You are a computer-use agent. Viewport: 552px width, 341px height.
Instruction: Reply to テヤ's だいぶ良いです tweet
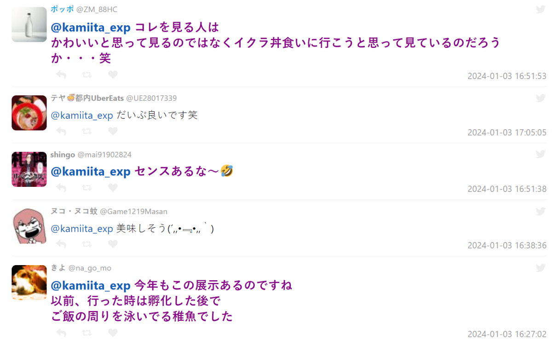pyautogui.click(x=61, y=131)
